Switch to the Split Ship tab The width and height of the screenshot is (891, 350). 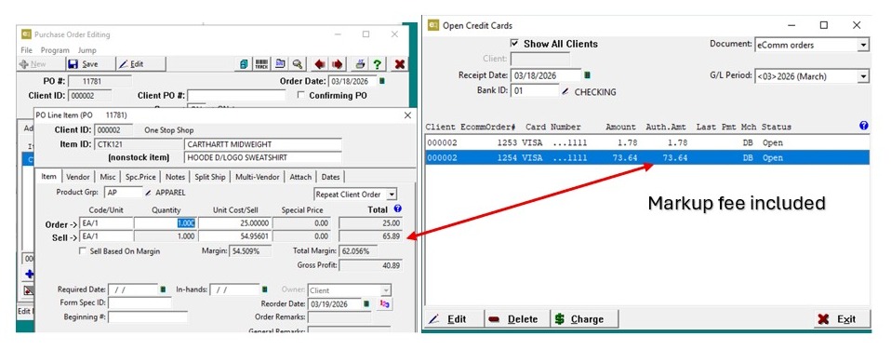pyautogui.click(x=210, y=177)
